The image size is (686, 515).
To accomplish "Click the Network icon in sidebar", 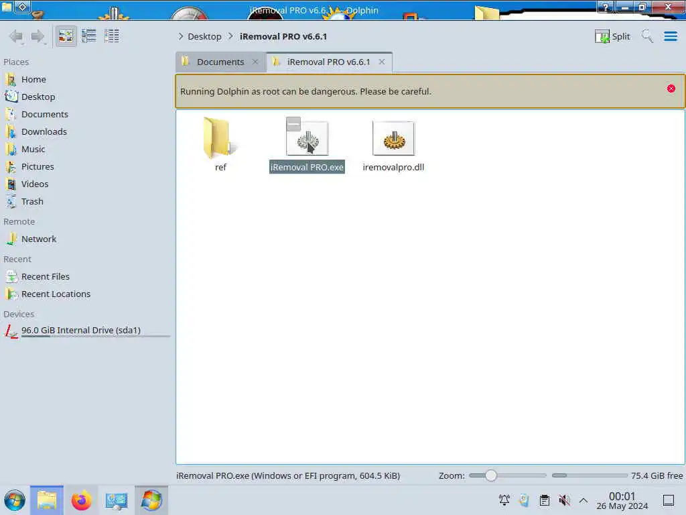I will [11, 239].
